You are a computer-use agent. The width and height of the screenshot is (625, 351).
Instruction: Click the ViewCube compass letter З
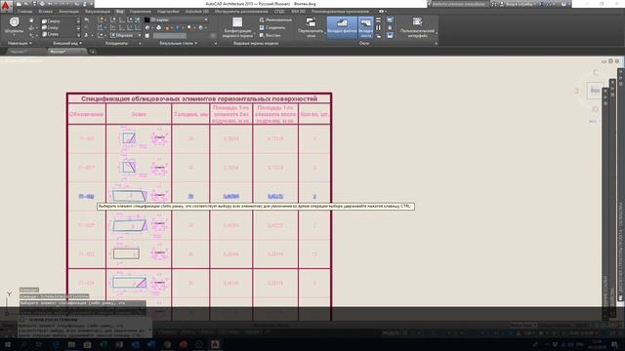(x=576, y=91)
